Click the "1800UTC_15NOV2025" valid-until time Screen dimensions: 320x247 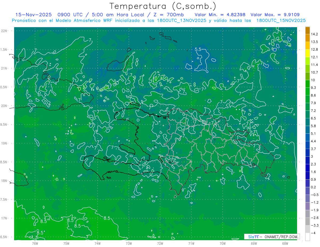pyautogui.click(x=281, y=21)
